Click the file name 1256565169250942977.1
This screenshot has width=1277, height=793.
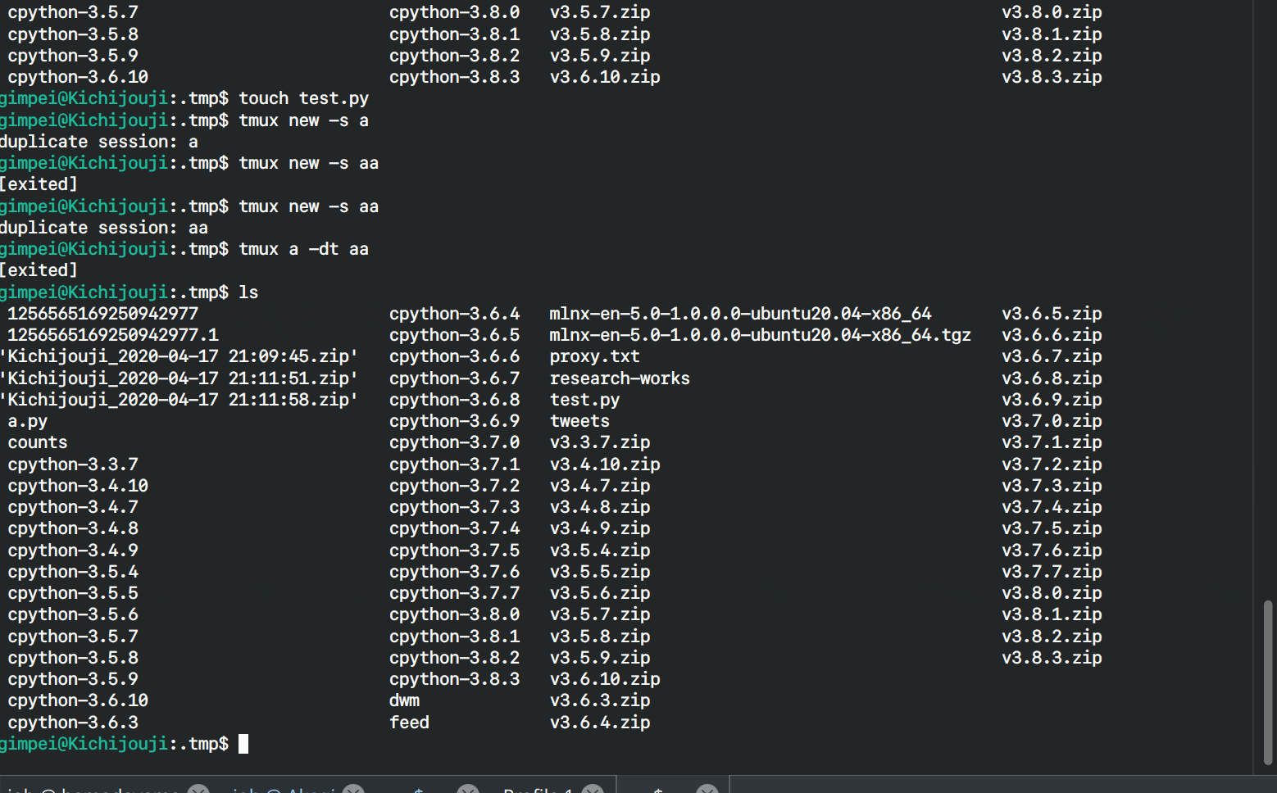coord(113,335)
